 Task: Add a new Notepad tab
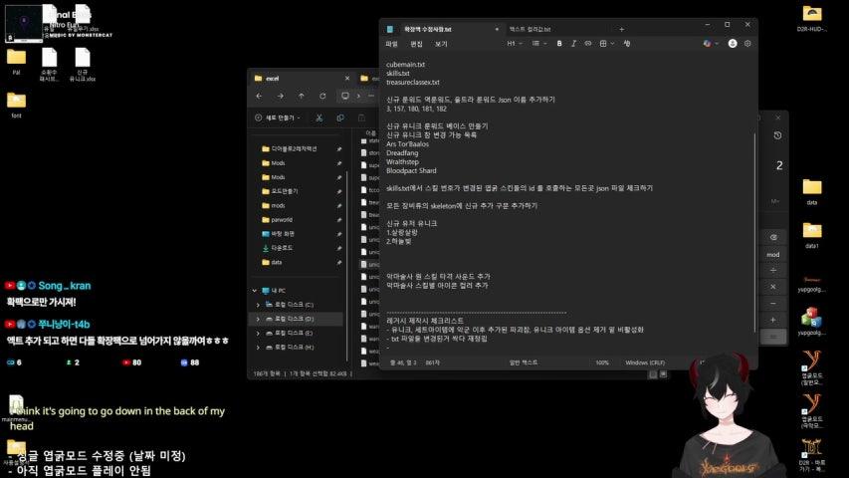[x=622, y=29]
